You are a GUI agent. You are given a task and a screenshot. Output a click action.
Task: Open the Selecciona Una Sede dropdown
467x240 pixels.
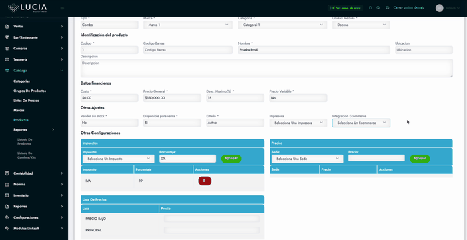[307, 159]
